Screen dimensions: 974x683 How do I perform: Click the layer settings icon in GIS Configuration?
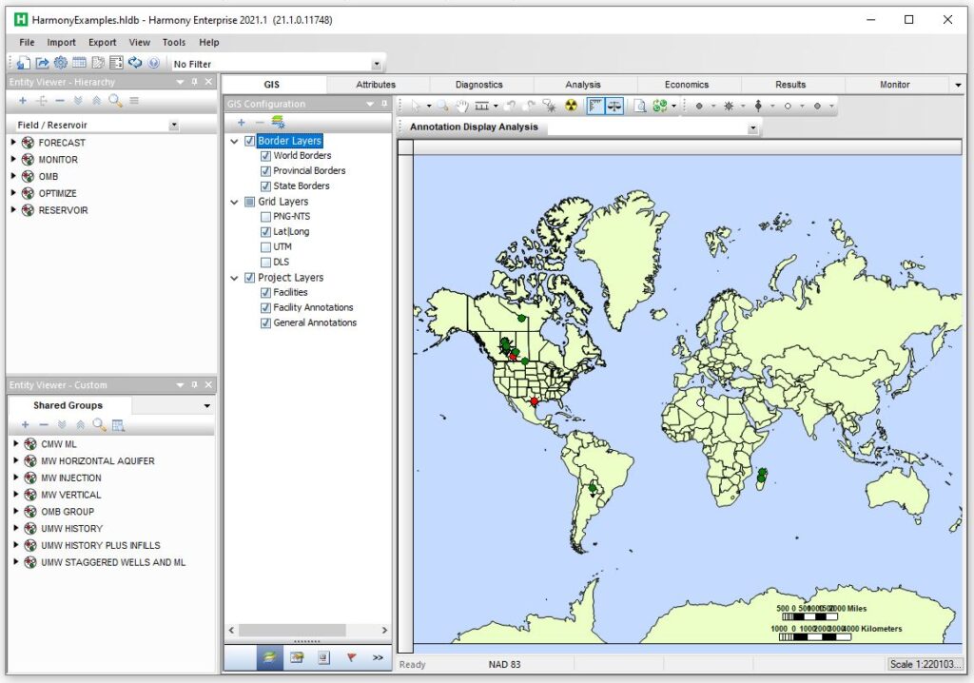278,123
